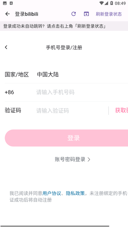Tap the Wi-Fi status icon
Image resolution: width=128 pixels, height=227 pixels.
(x=101, y=3)
